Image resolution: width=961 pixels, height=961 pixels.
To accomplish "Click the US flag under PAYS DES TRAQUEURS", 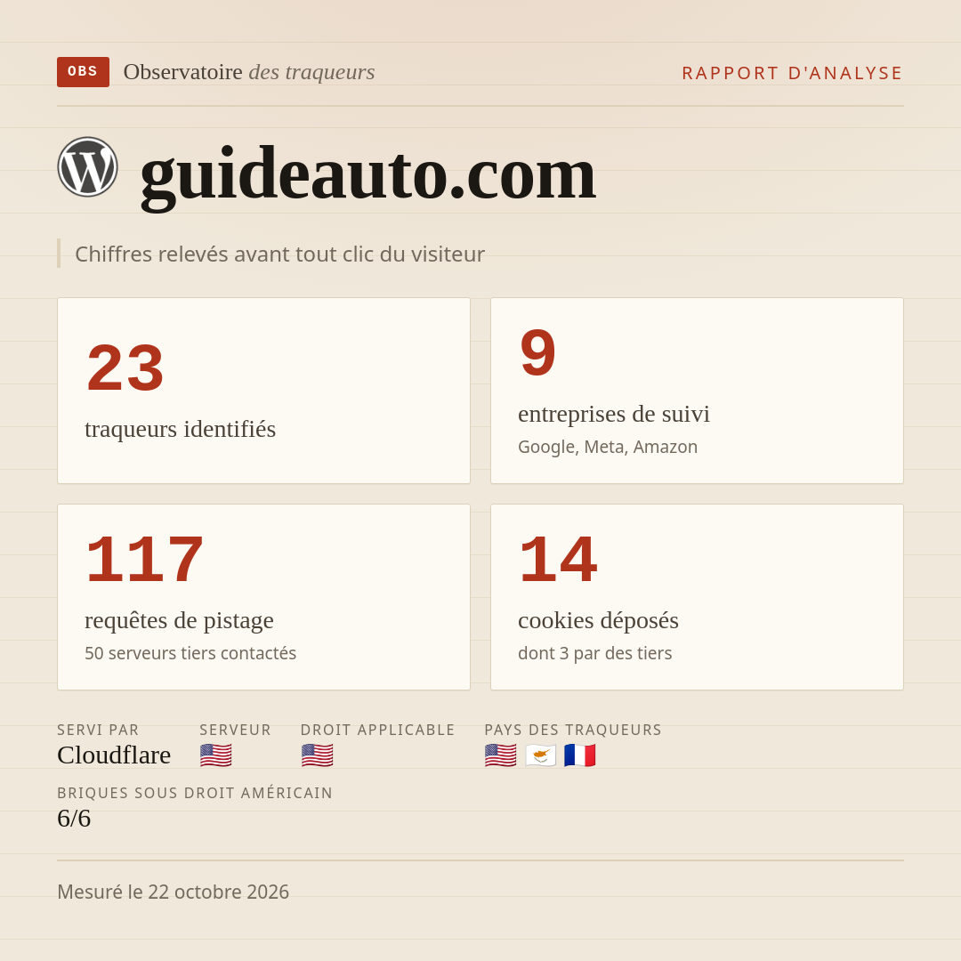I will [500, 755].
